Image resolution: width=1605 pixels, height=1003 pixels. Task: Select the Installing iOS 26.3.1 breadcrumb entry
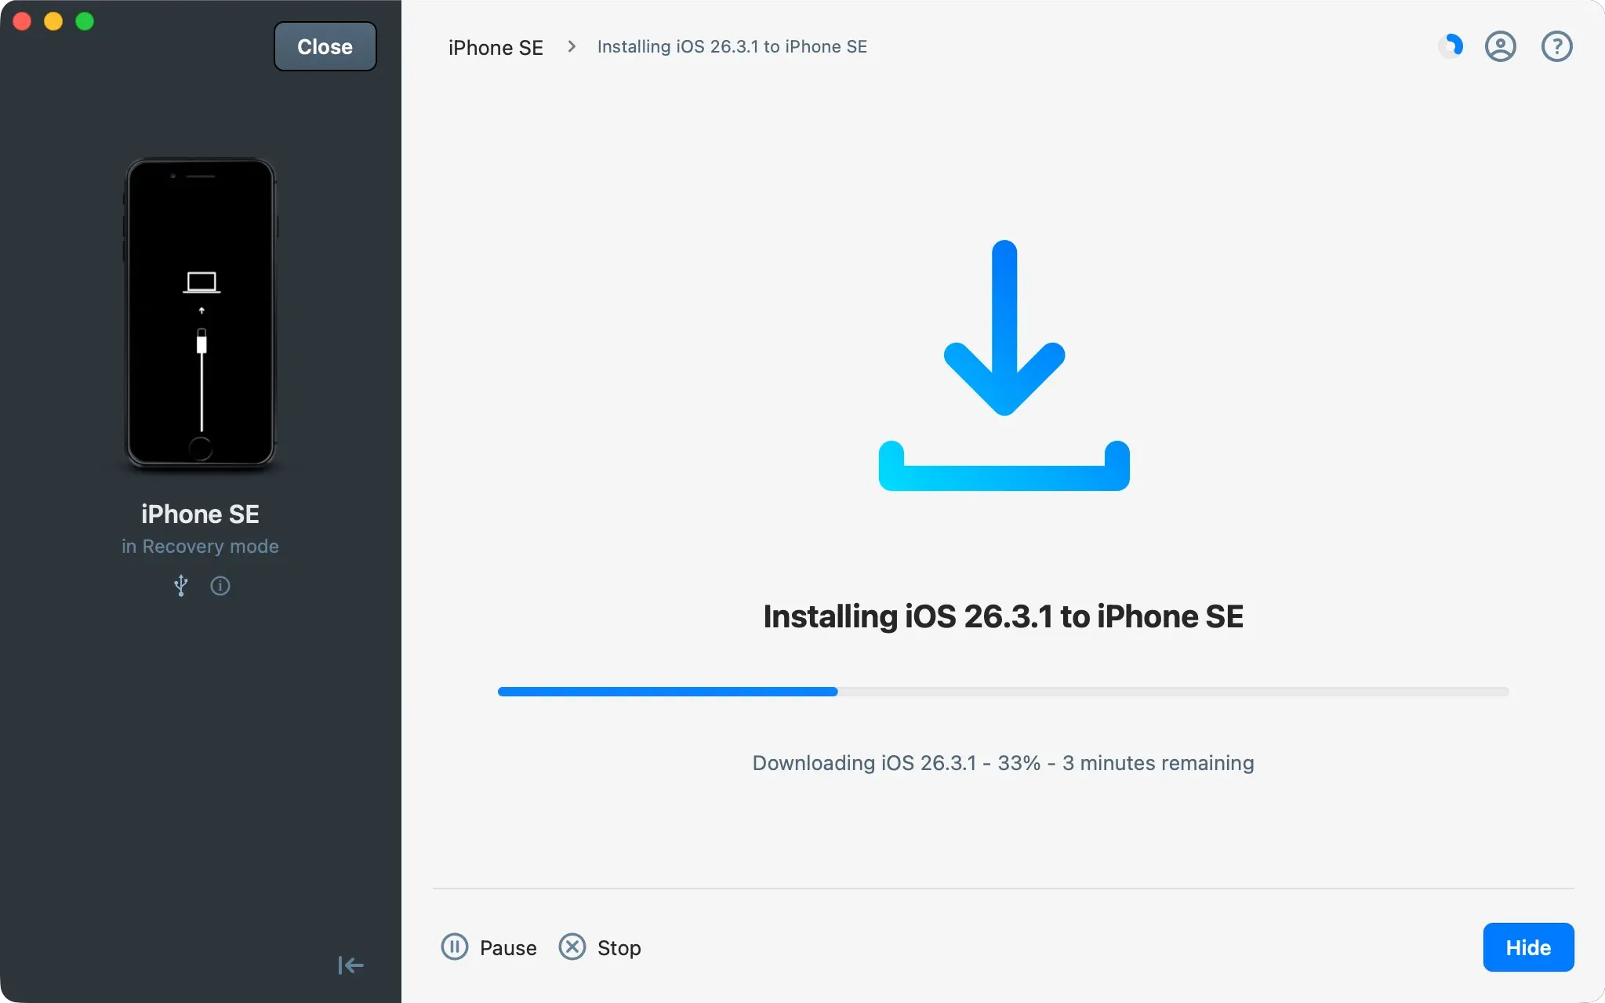coord(732,46)
